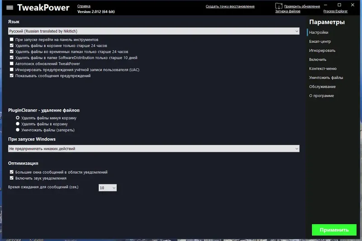Select Удалять файлы в корзину radio
The height and width of the screenshot is (241, 362).
(18, 123)
